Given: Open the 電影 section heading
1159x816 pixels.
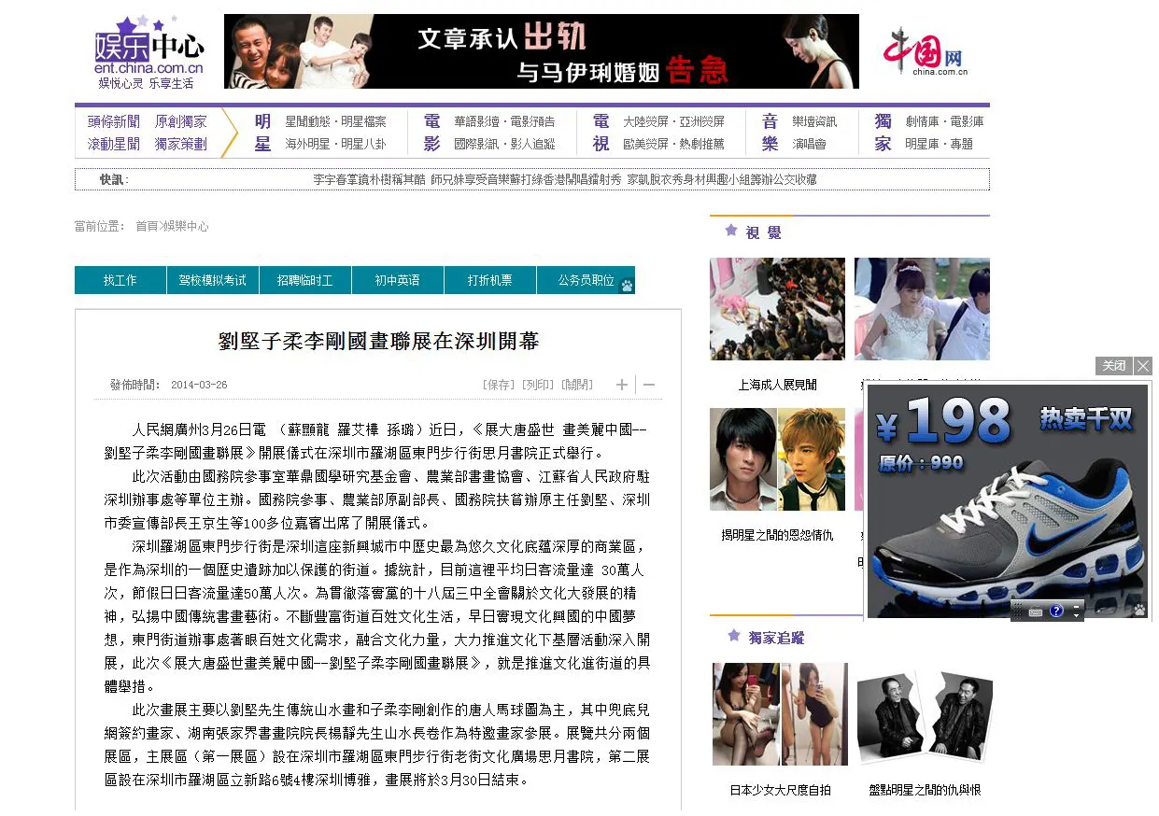Looking at the screenshot, I should [431, 133].
